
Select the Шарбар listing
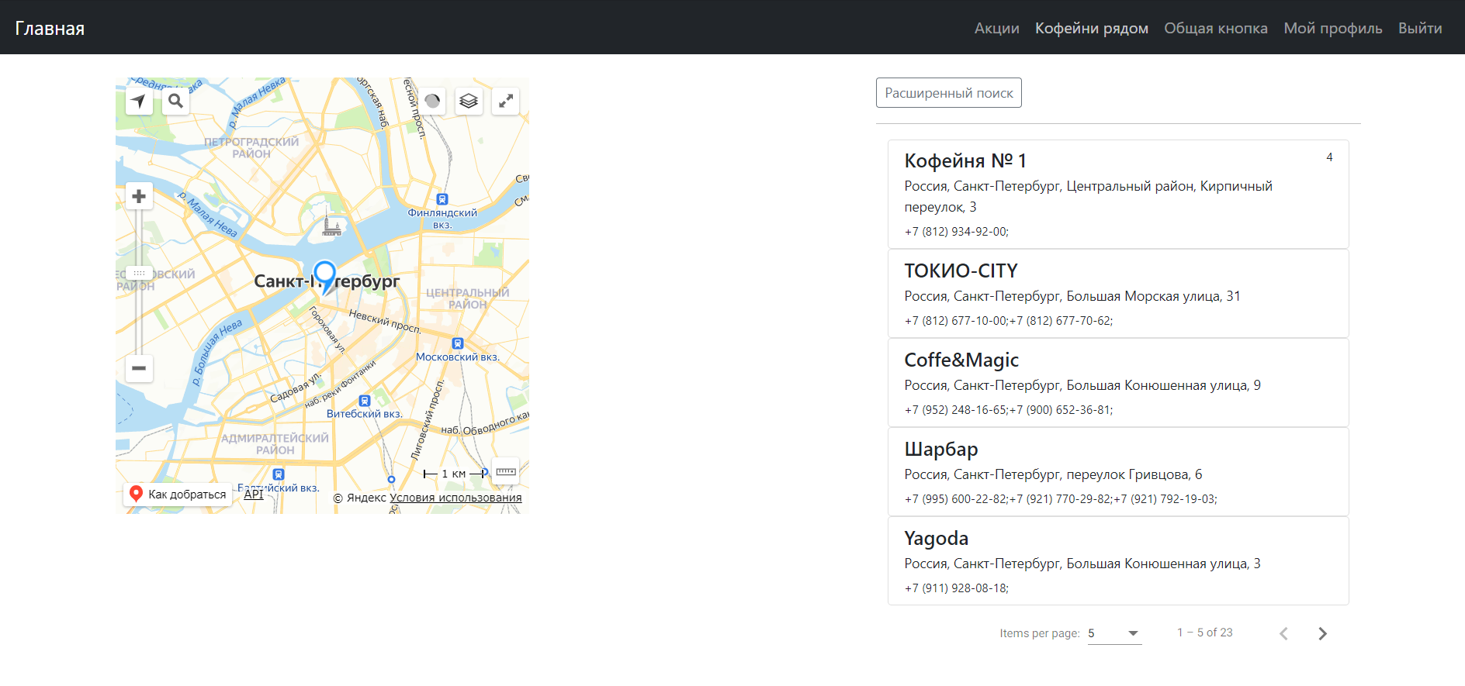click(1118, 471)
